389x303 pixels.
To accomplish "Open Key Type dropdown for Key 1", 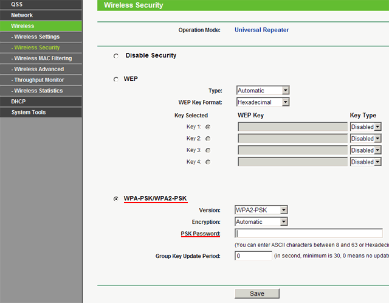I will (365, 127).
